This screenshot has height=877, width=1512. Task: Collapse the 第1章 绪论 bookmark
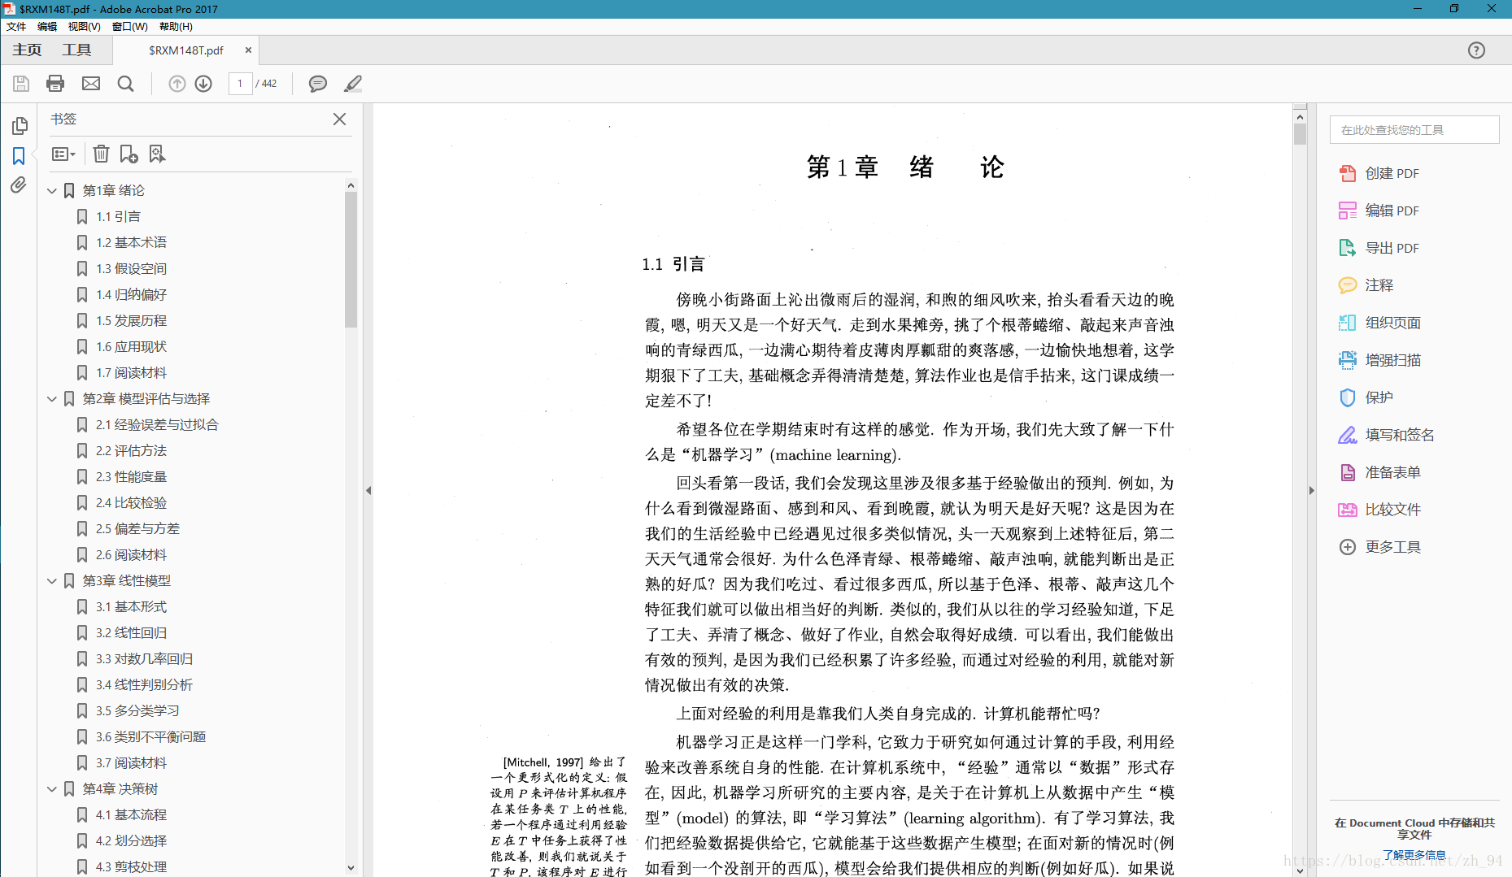click(52, 190)
